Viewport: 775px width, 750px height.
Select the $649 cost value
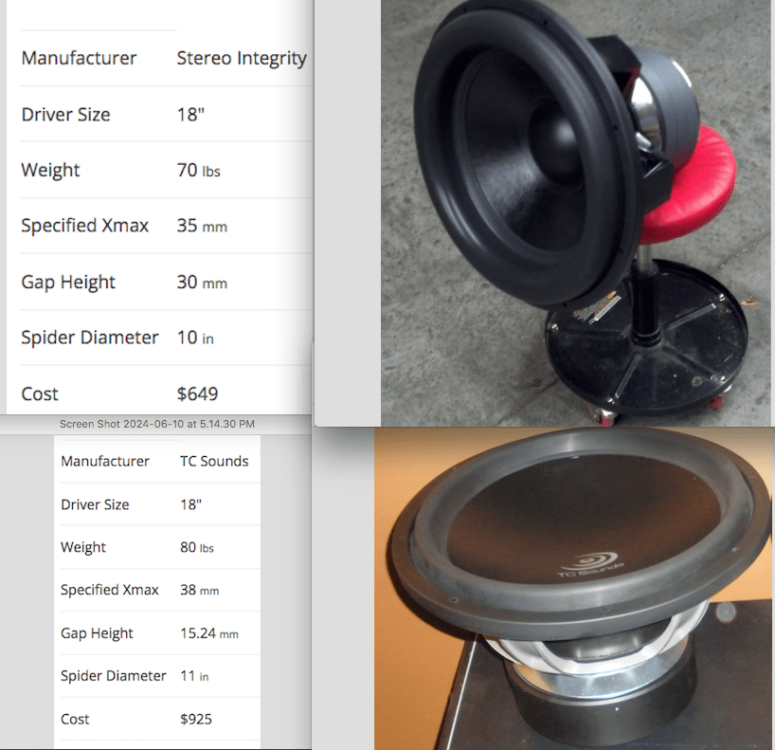pos(197,393)
